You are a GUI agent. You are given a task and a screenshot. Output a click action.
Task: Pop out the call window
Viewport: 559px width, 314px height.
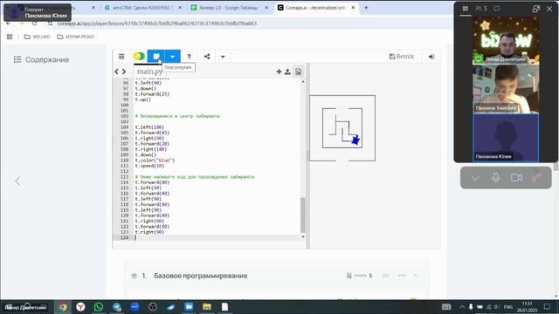point(535,9)
